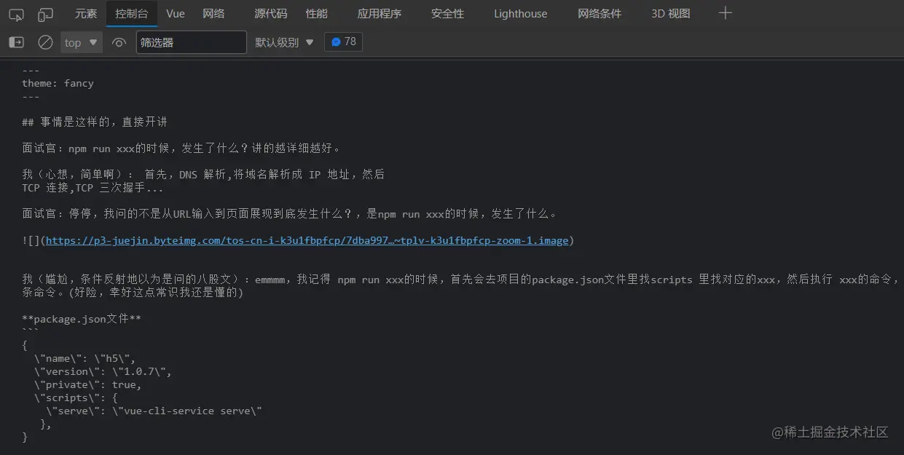Click the 'theme: fancy' console line
This screenshot has height=455, width=904.
tap(58, 83)
